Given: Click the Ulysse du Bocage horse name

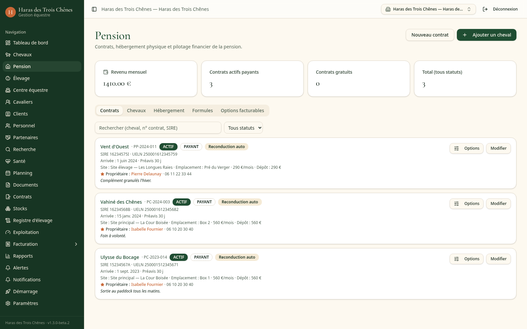Looking at the screenshot, I should coord(120,257).
